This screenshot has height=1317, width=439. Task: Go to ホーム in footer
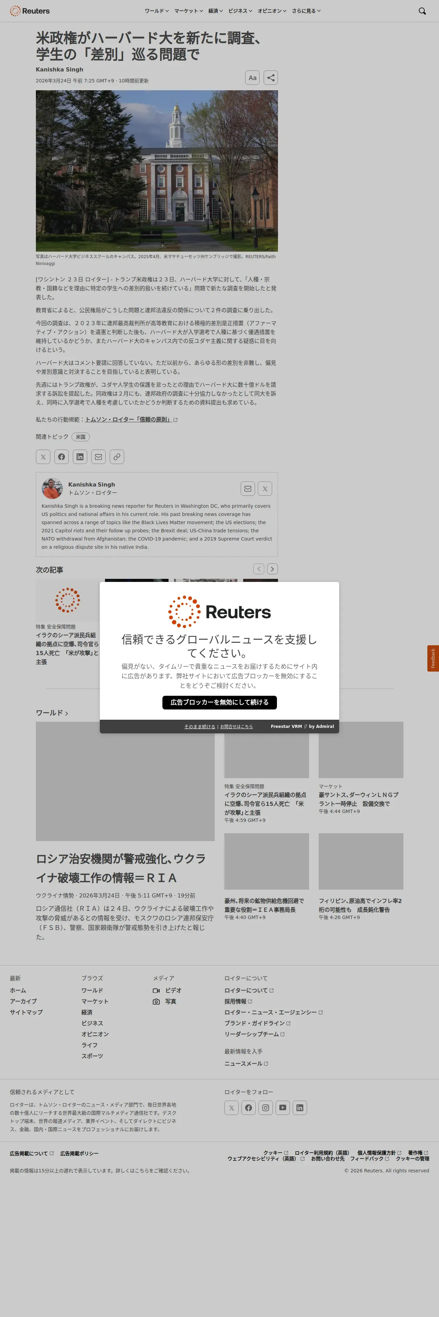point(18,990)
